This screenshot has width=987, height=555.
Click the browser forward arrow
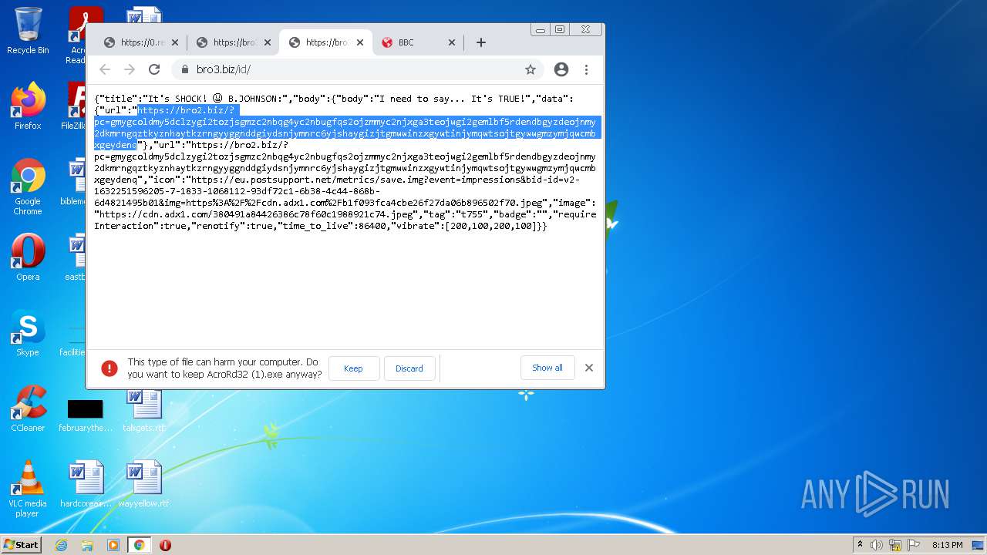[x=130, y=69]
